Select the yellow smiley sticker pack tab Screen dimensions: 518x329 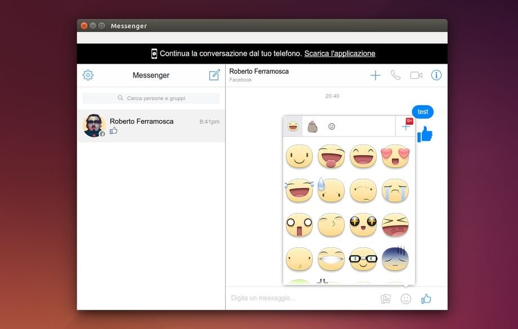293,127
